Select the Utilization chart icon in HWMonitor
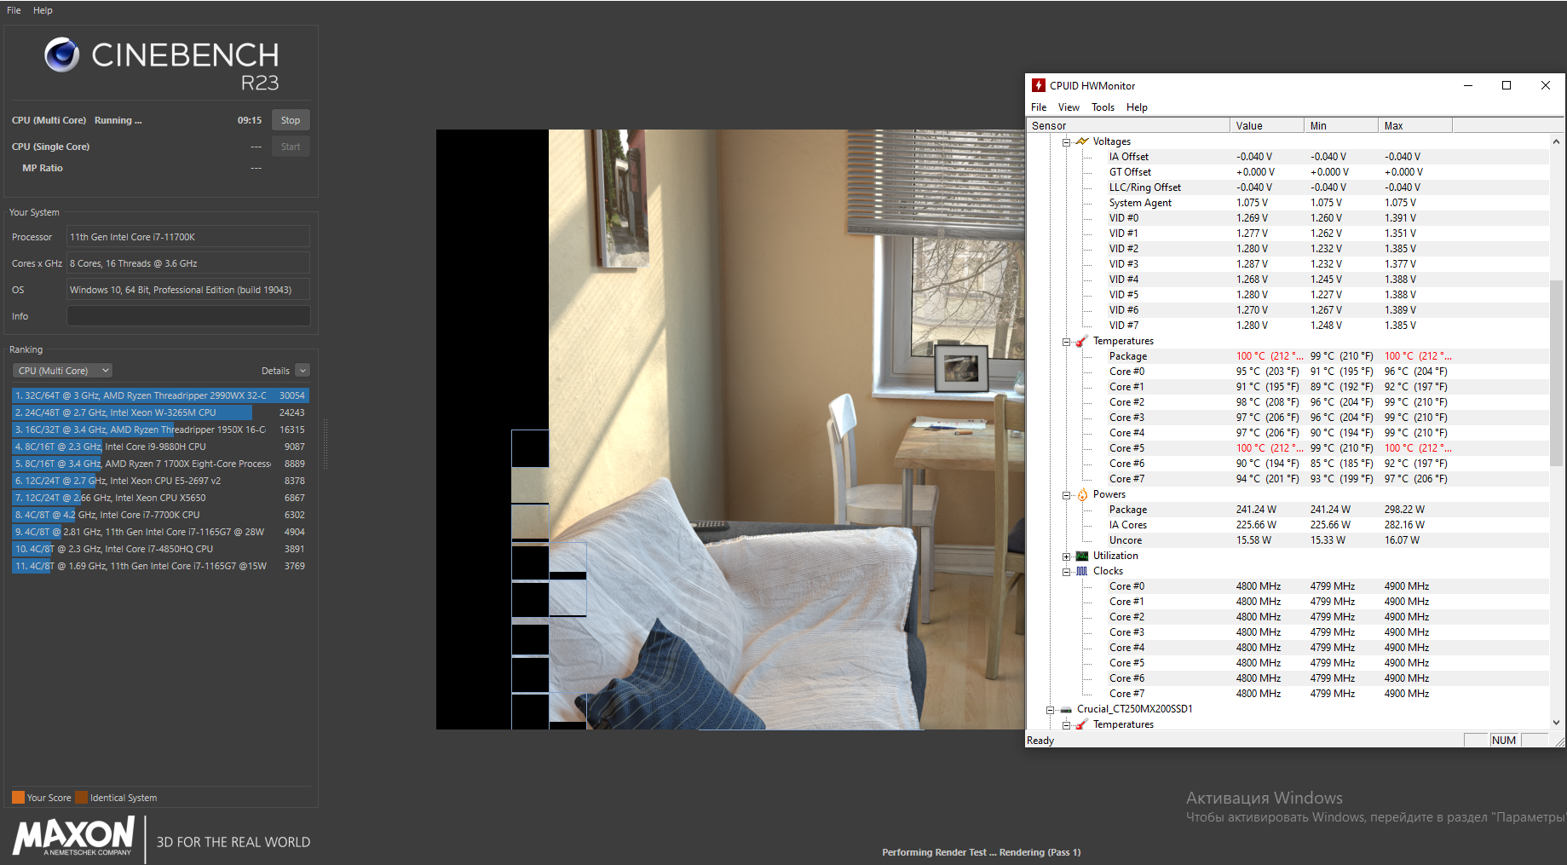Viewport: 1567px width, 865px height. click(x=1082, y=556)
